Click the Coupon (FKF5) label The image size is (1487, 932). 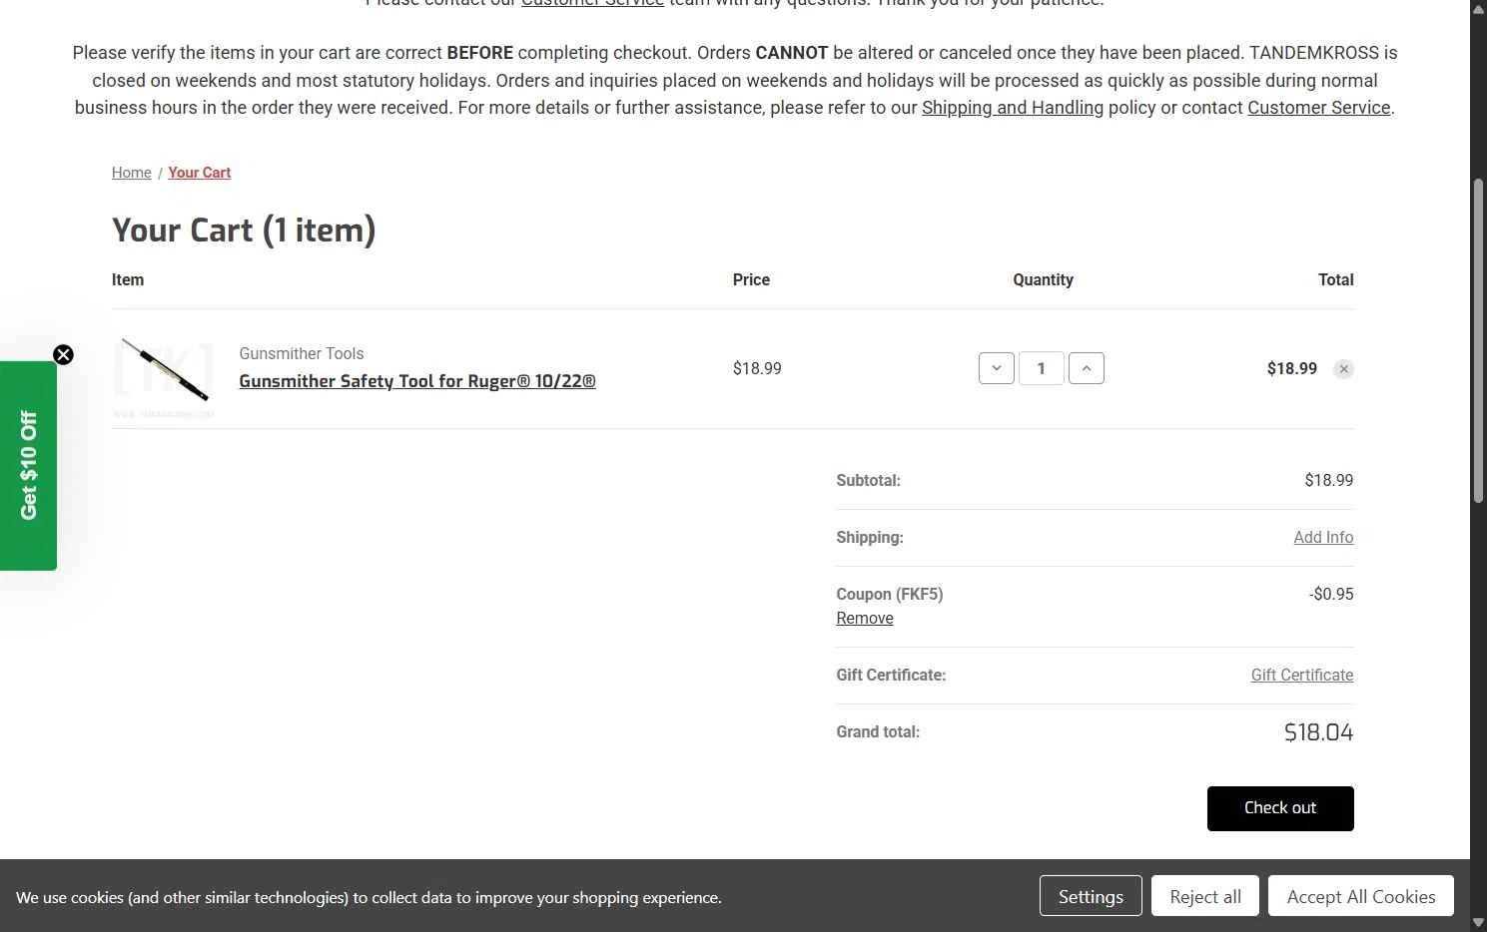(890, 594)
